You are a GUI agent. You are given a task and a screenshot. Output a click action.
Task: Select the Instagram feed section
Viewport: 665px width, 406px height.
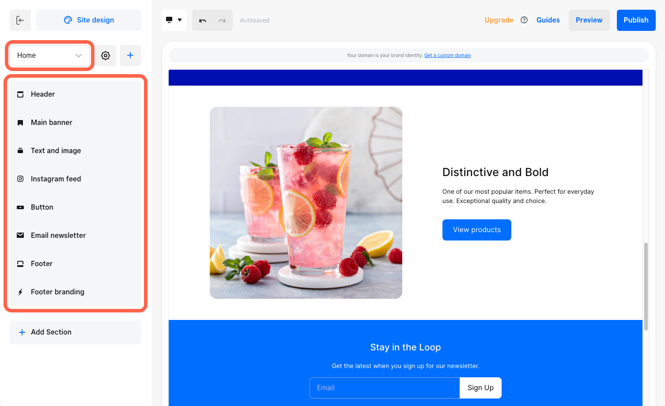click(76, 179)
